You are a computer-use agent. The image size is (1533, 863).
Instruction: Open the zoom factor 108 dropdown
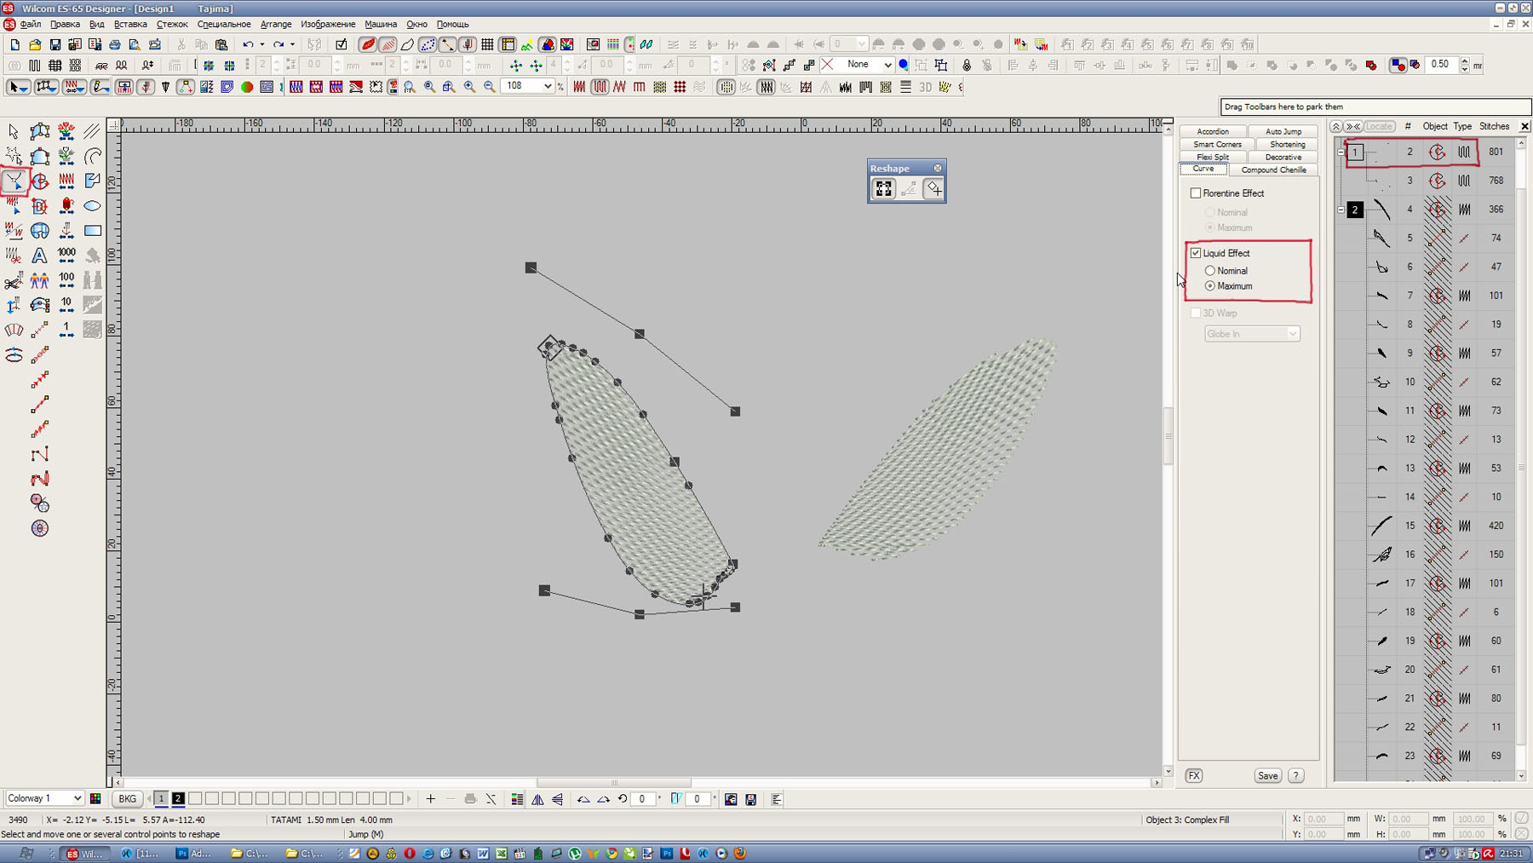tap(548, 86)
